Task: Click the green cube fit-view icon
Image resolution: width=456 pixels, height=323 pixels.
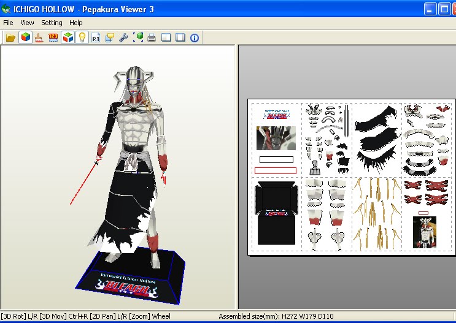Action: tap(138, 37)
